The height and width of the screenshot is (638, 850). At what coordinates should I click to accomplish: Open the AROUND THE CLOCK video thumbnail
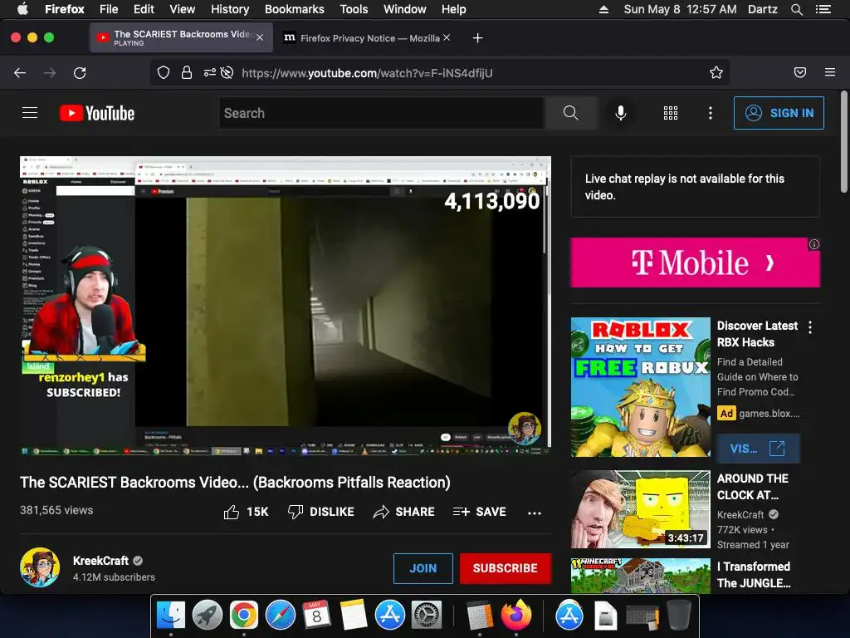pyautogui.click(x=640, y=509)
